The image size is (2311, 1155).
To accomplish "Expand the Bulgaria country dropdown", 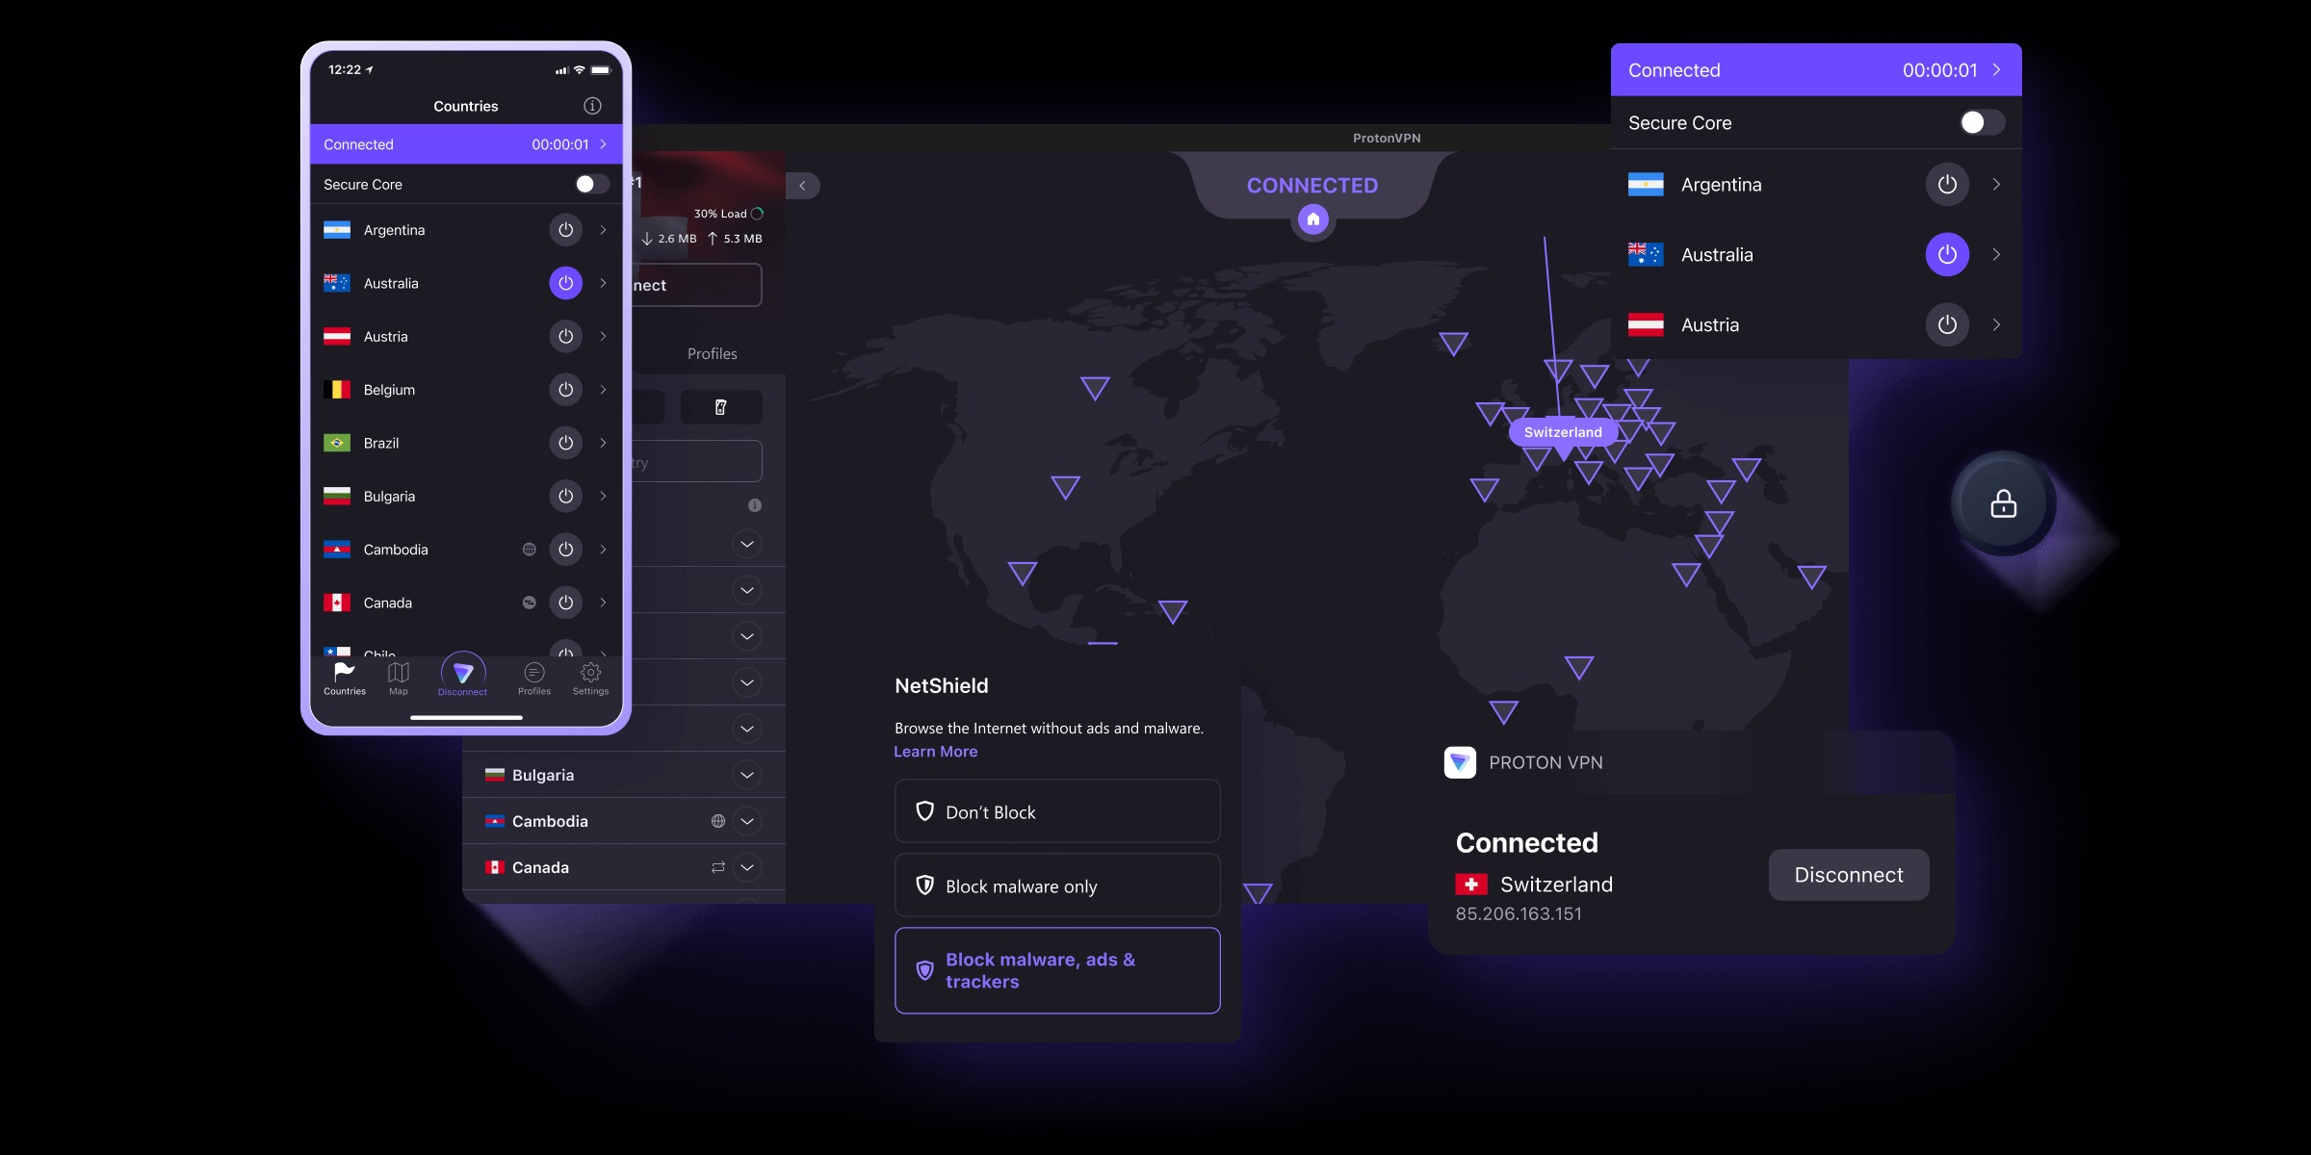I will click(x=749, y=774).
